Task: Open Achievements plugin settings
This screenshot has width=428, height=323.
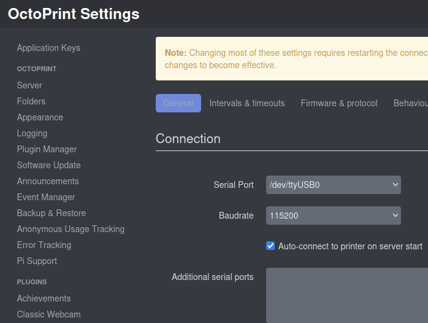Action: pos(44,298)
